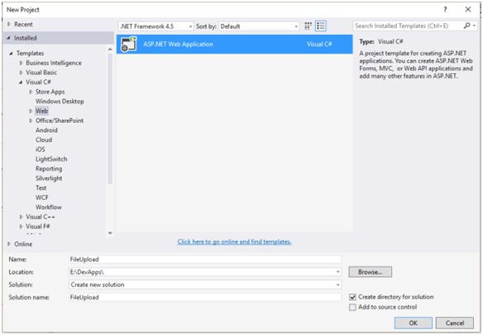The height and width of the screenshot is (335, 483).
Task: Click the search magnifier icon
Action: pos(467,26)
